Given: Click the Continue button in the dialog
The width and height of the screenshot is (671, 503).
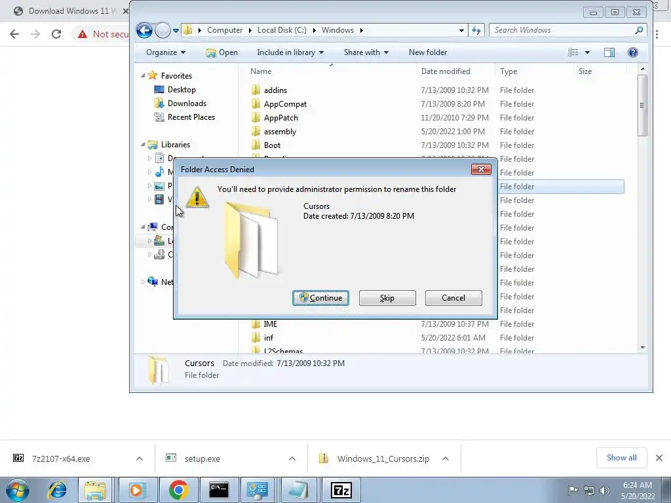Looking at the screenshot, I should [x=320, y=298].
